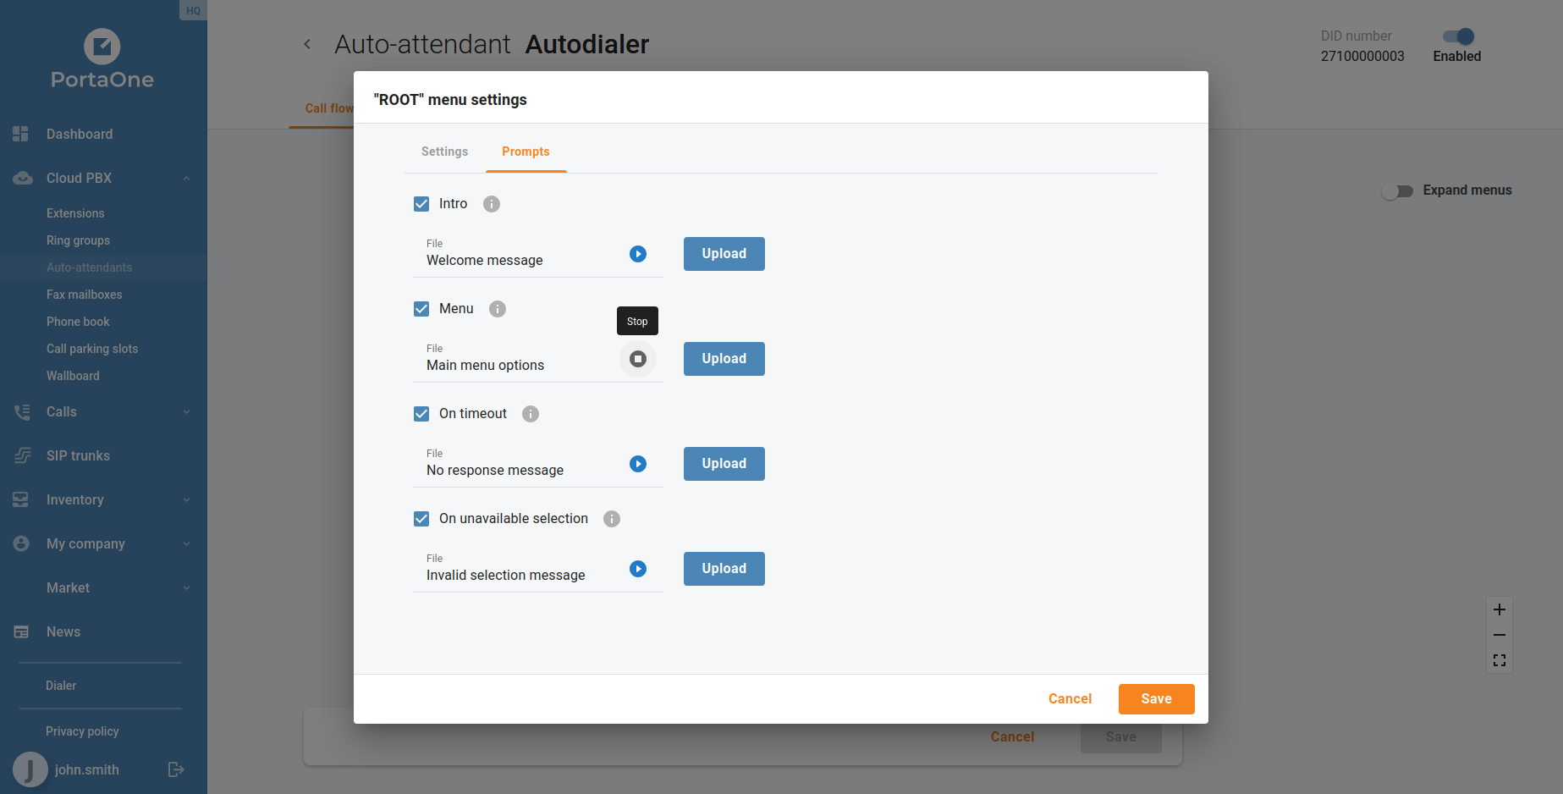Play the Invalid selection message file
1563x794 pixels.
point(638,569)
